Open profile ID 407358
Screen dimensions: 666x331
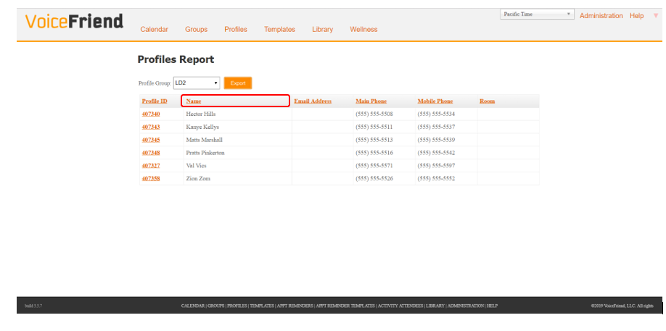[x=151, y=178]
